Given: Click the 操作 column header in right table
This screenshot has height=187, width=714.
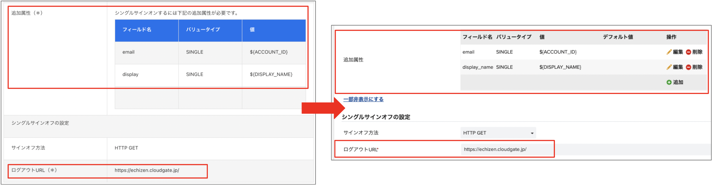Looking at the screenshot, I should pos(671,37).
